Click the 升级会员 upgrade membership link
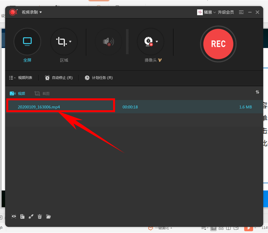The width and height of the screenshot is (268, 233). [226, 12]
